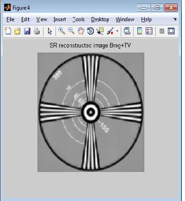The image size is (185, 201).
Task: Click the New Figure icon
Action: (8, 31)
